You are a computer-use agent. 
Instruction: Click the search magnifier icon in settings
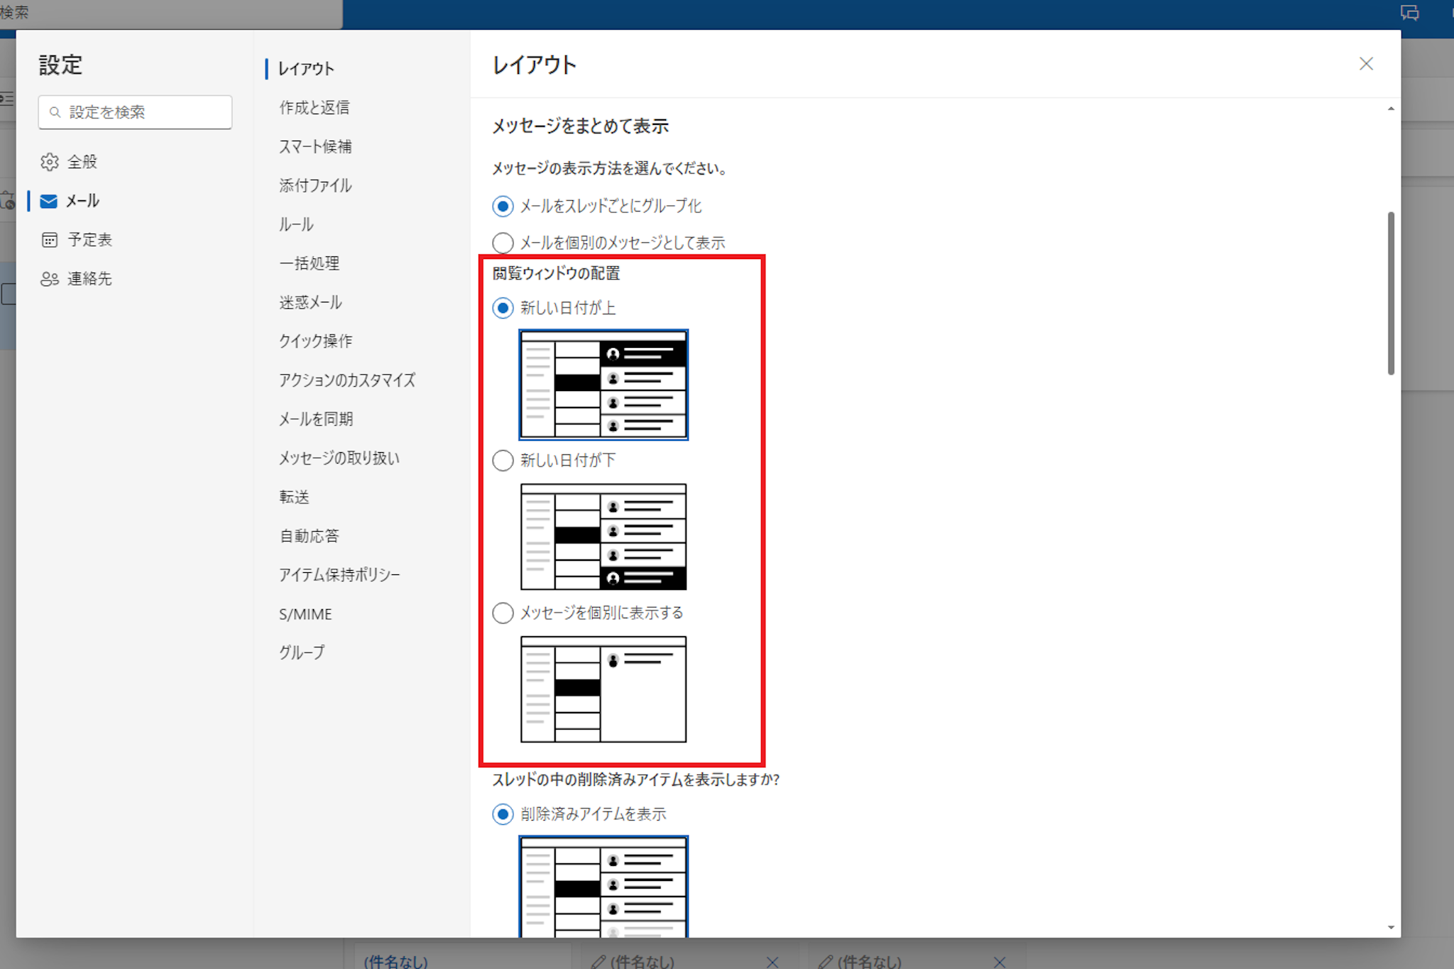pos(55,112)
